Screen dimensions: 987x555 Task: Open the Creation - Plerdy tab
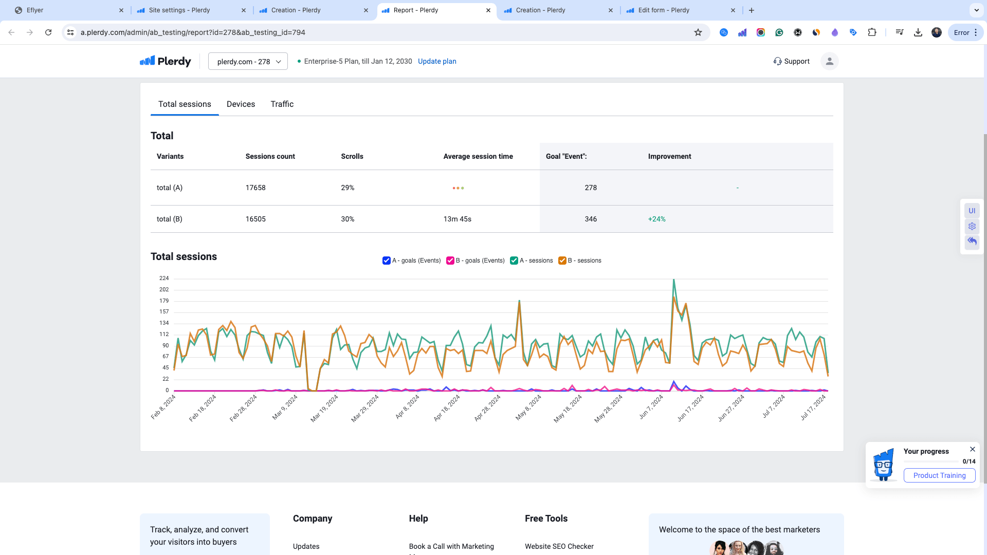(296, 10)
